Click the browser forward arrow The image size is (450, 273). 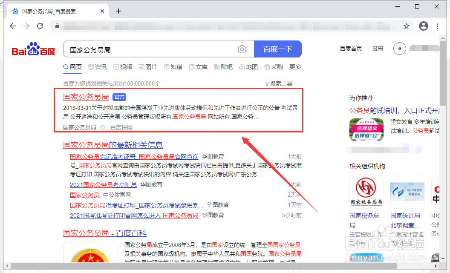[26, 26]
